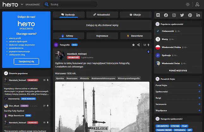Select the Sztosy sorting tab

click(x=69, y=36)
